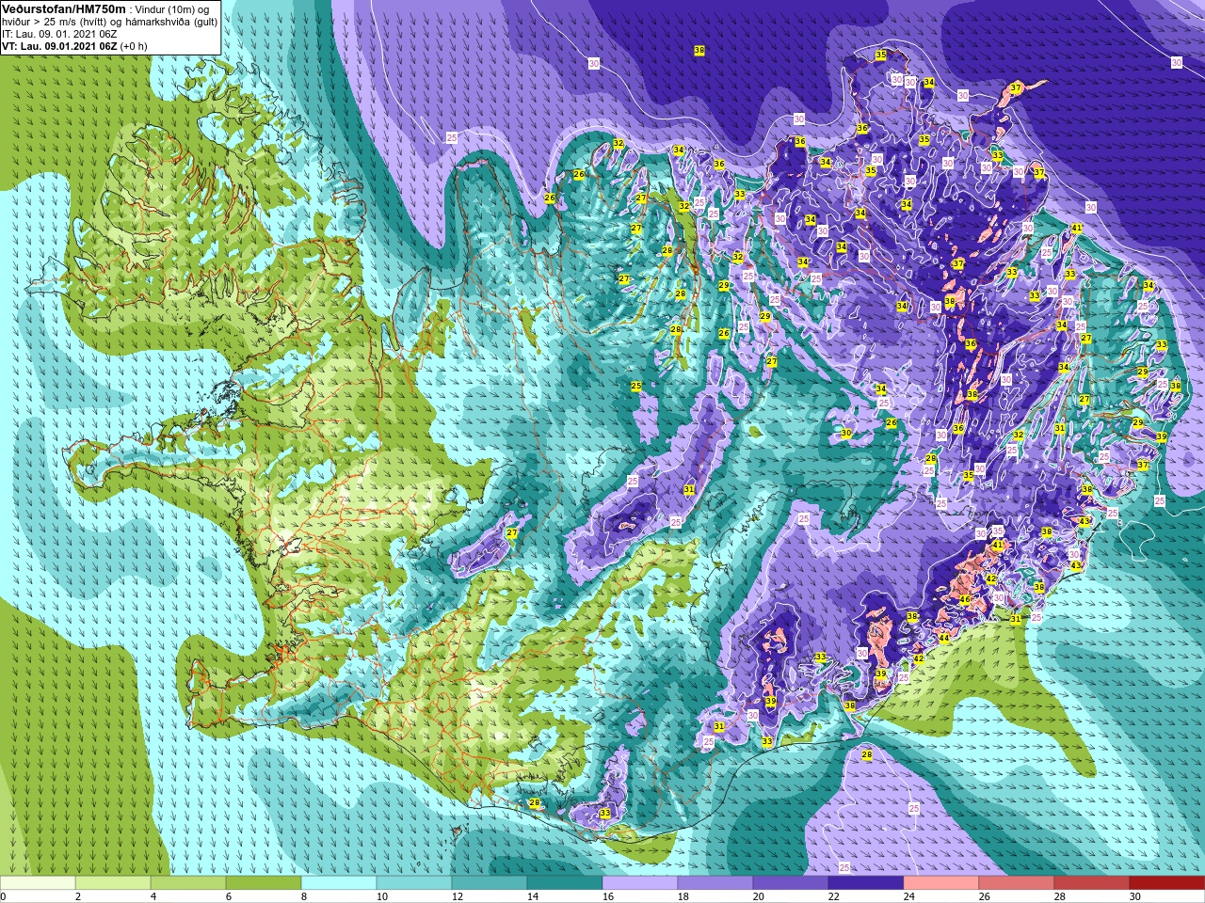Click the 18–20 m/s light purple legend swatch

(x=715, y=883)
